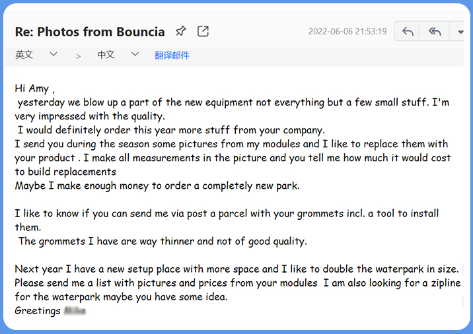The width and height of the screenshot is (473, 334).
Task: Click the sentence about grommets being thinner
Action: point(162,241)
